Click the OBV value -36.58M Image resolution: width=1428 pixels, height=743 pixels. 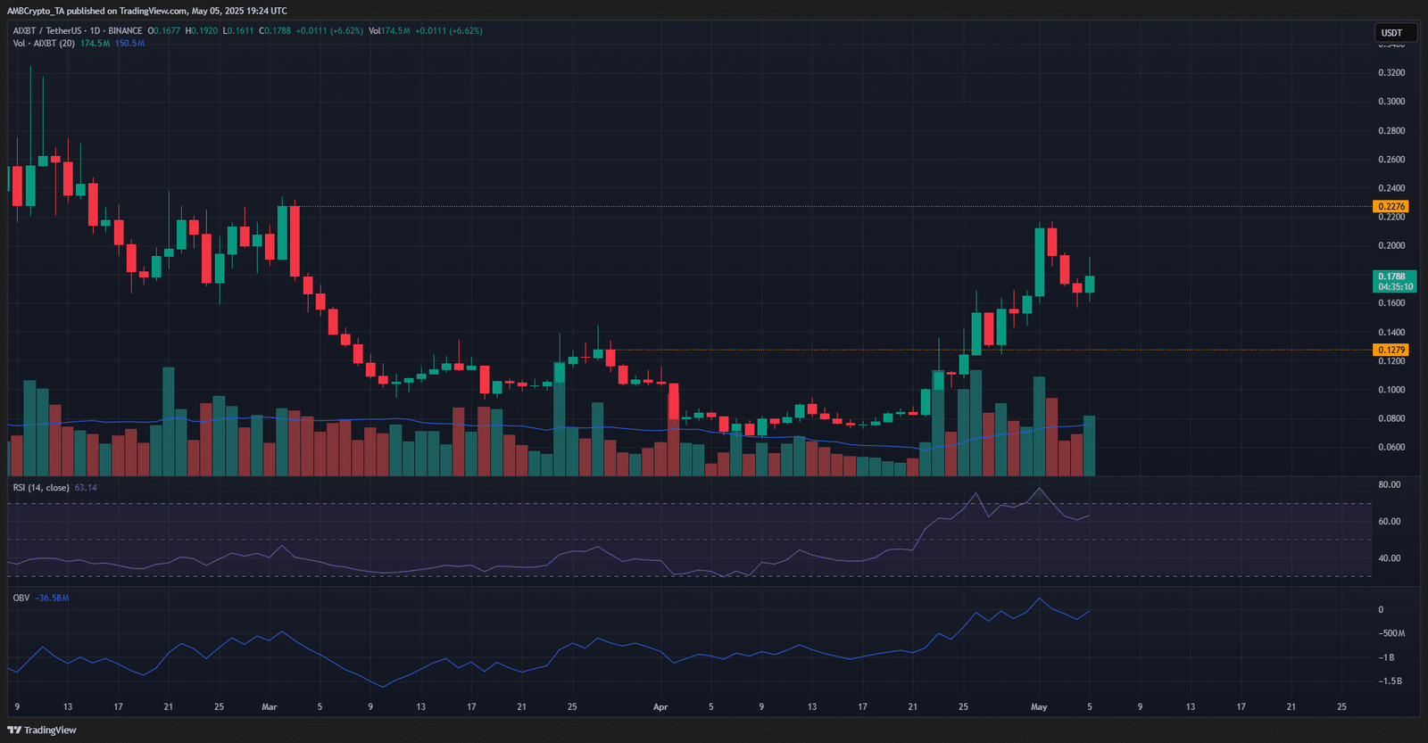52,598
